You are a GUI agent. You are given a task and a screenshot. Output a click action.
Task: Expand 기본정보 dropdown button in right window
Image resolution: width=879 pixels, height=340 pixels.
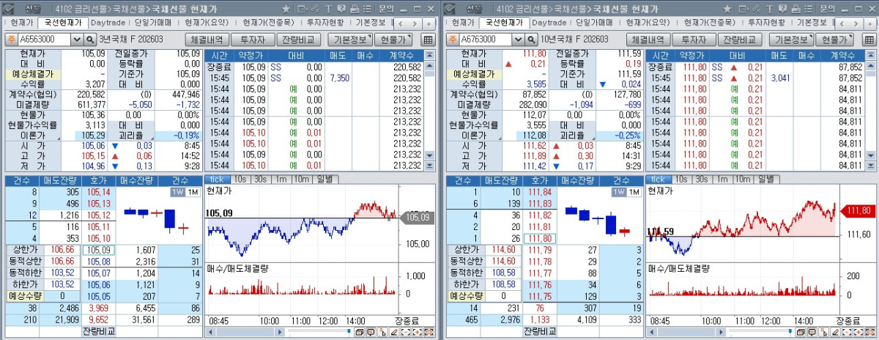click(790, 40)
